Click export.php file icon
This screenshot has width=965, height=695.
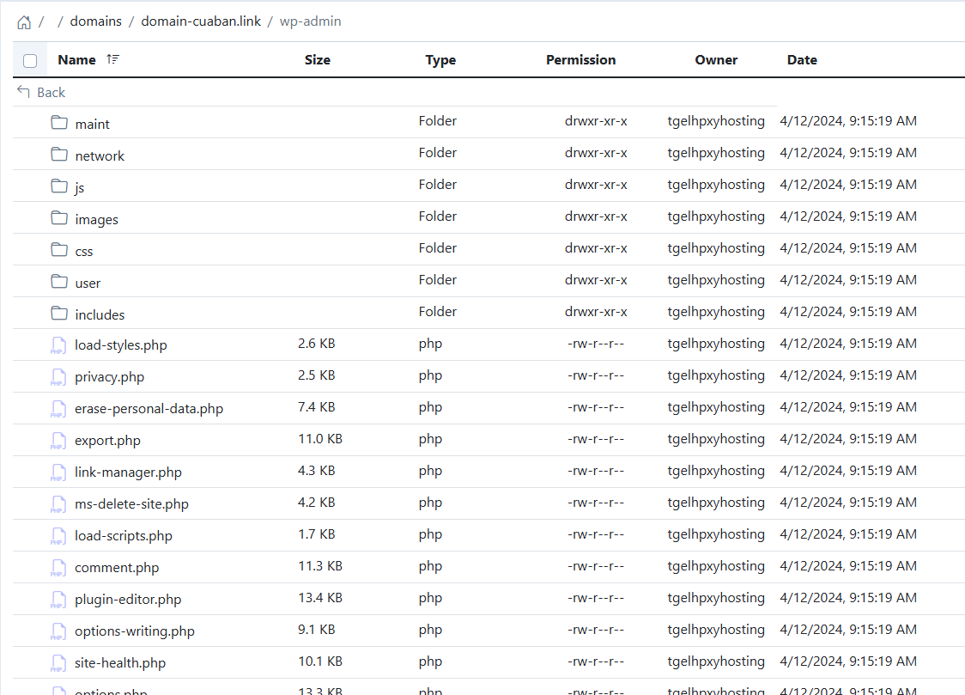[x=58, y=441]
